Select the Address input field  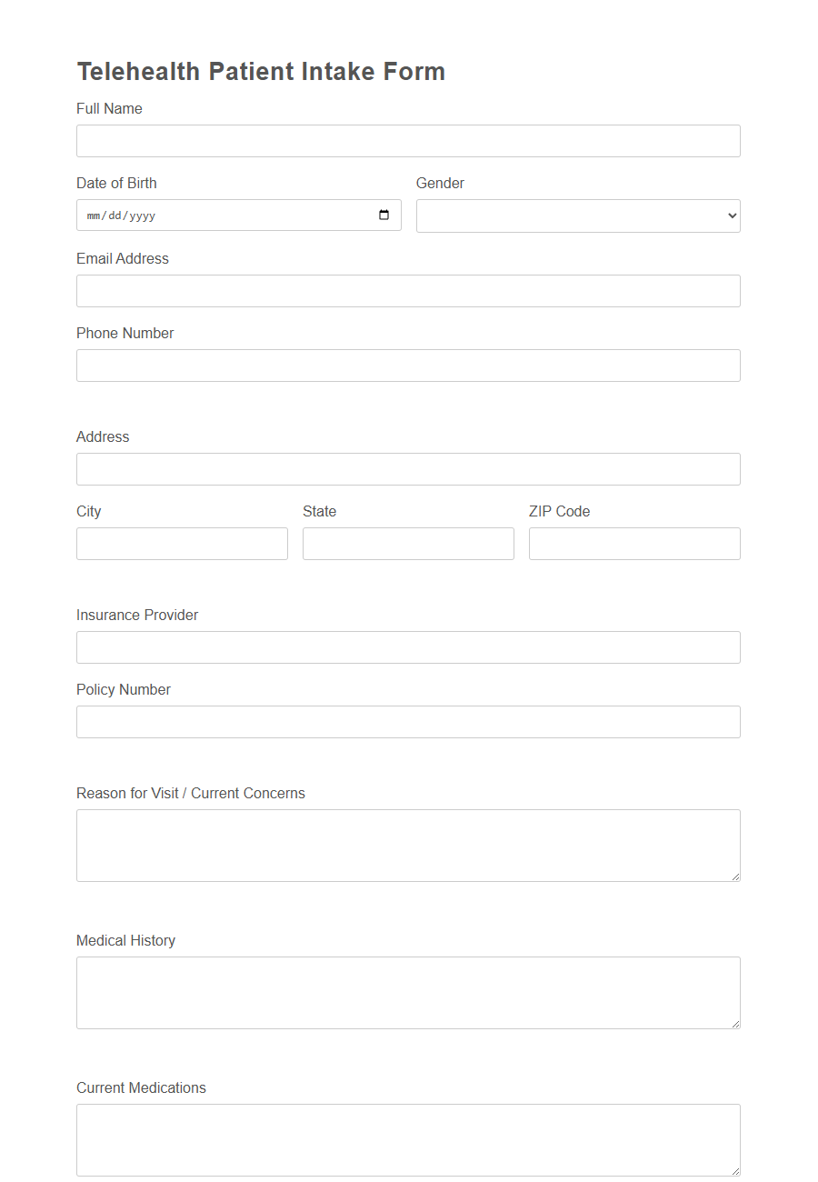(407, 468)
